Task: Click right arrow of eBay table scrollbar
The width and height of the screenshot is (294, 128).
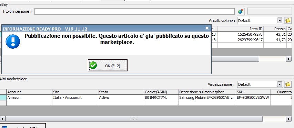Action: click(x=289, y=59)
